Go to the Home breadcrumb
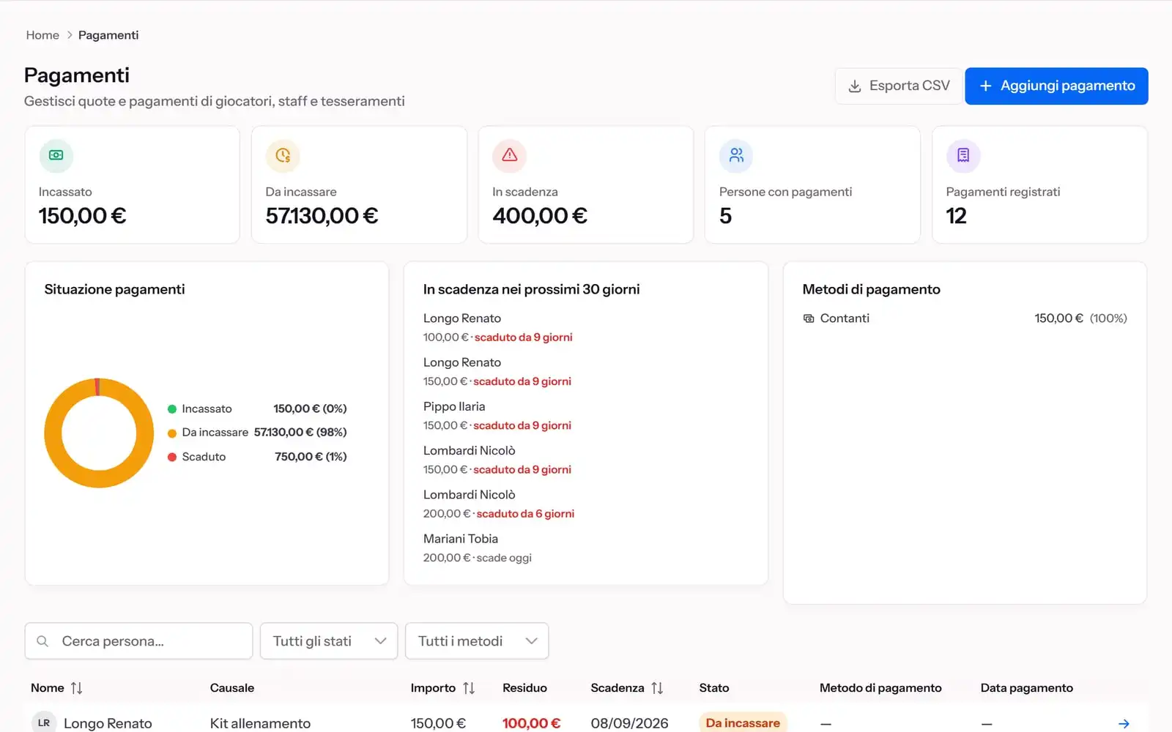Image resolution: width=1172 pixels, height=732 pixels. [x=42, y=35]
